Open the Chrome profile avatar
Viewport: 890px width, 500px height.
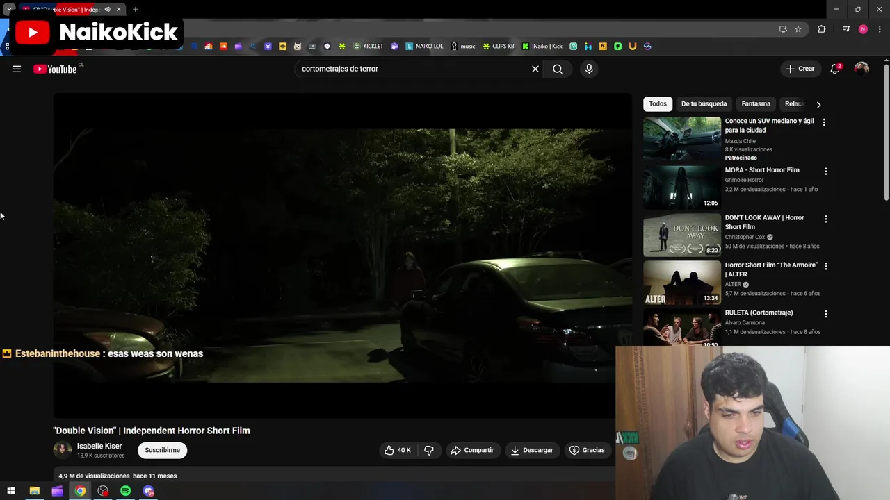(863, 29)
